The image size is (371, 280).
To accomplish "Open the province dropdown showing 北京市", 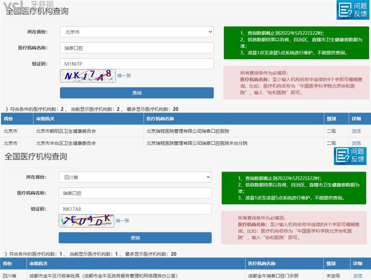I will click(x=137, y=32).
